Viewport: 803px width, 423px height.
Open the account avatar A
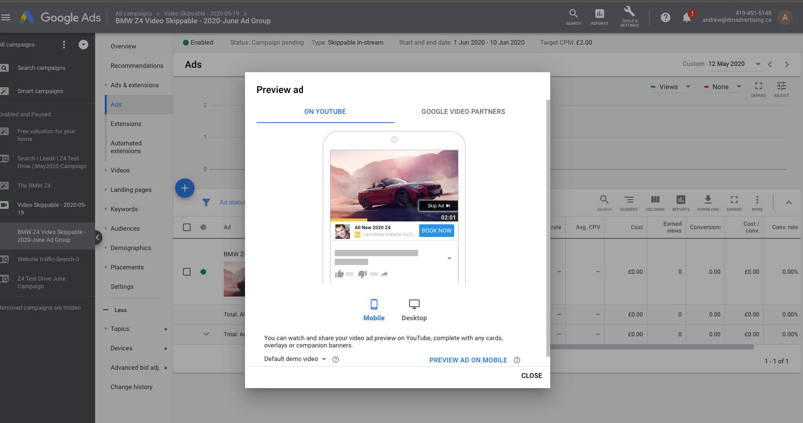tap(785, 17)
